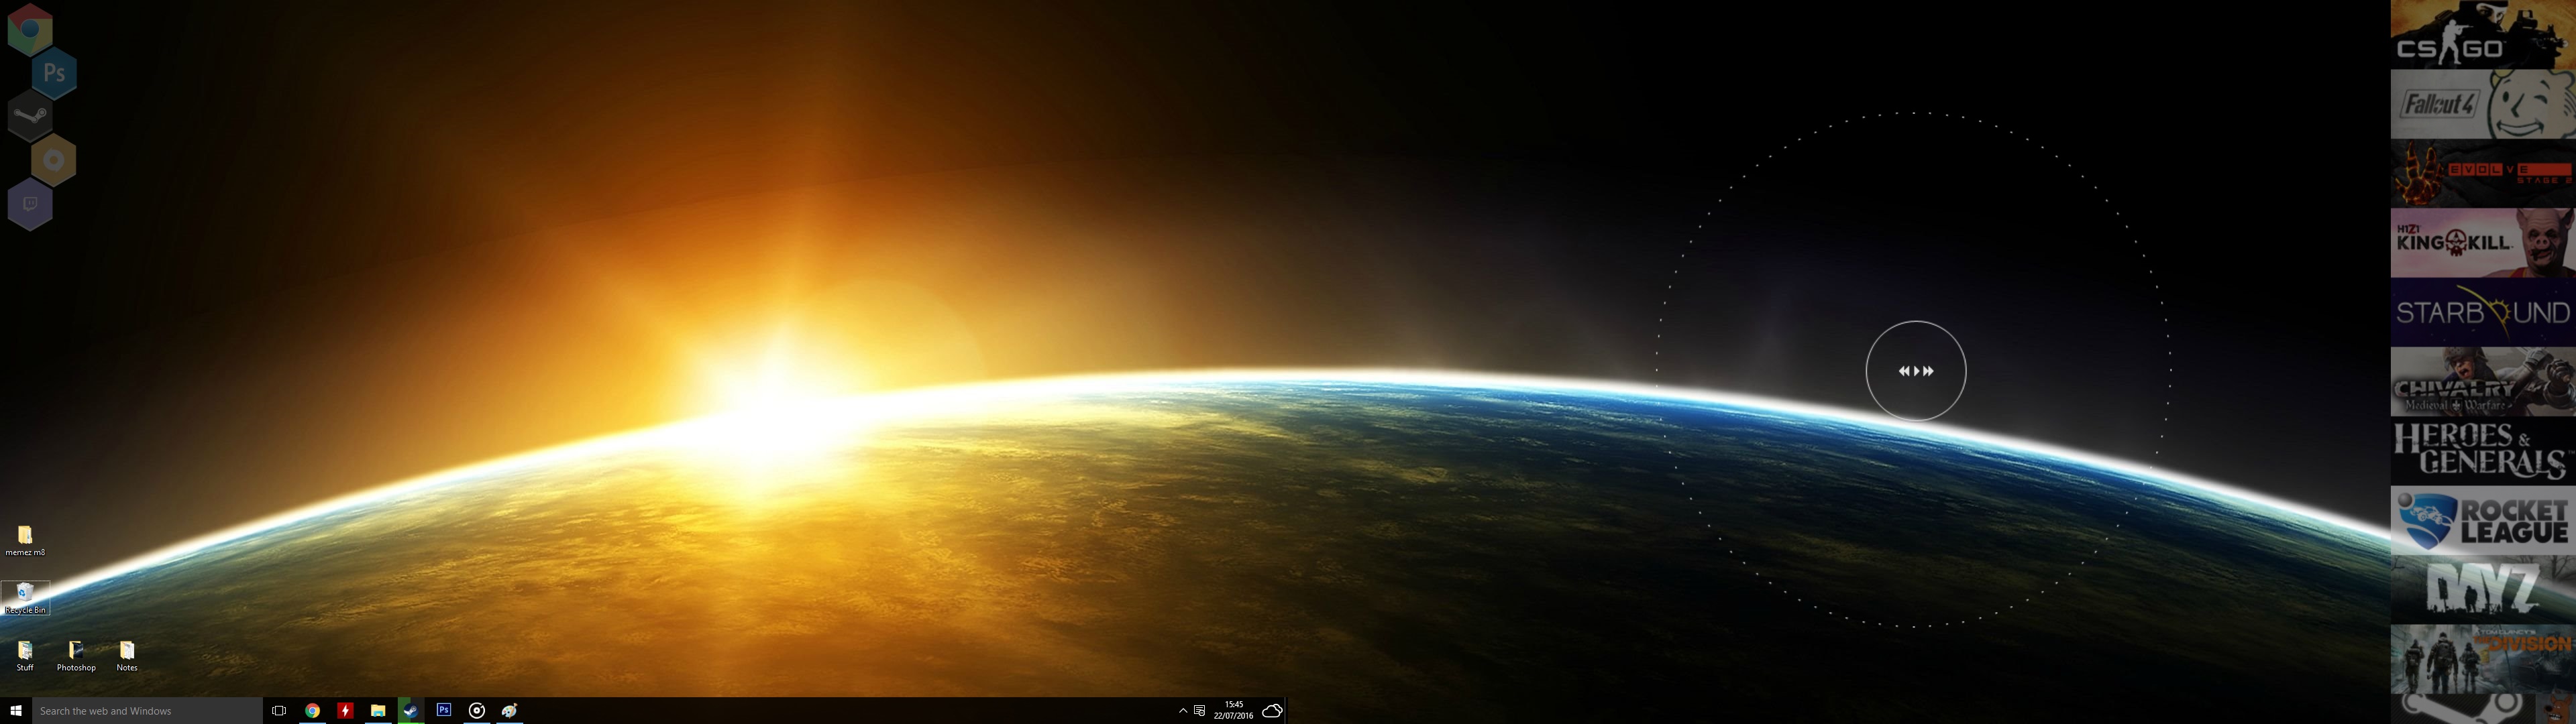The image size is (2576, 724).
Task: Open the taskbar clock showing 15:45
Action: 1233,711
